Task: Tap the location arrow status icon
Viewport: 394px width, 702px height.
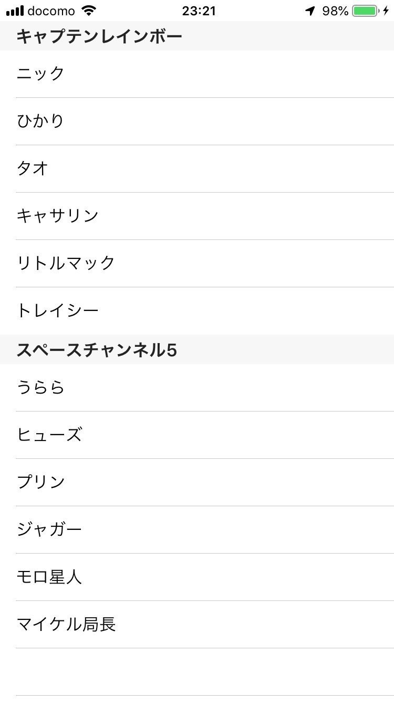Action: point(310,11)
